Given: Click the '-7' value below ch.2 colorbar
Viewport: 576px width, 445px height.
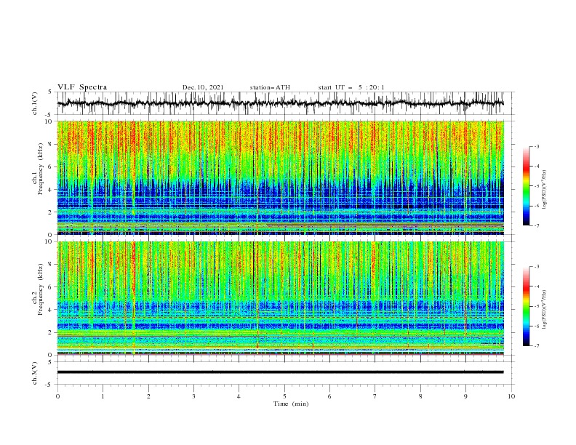Looking at the screenshot, I should (536, 345).
